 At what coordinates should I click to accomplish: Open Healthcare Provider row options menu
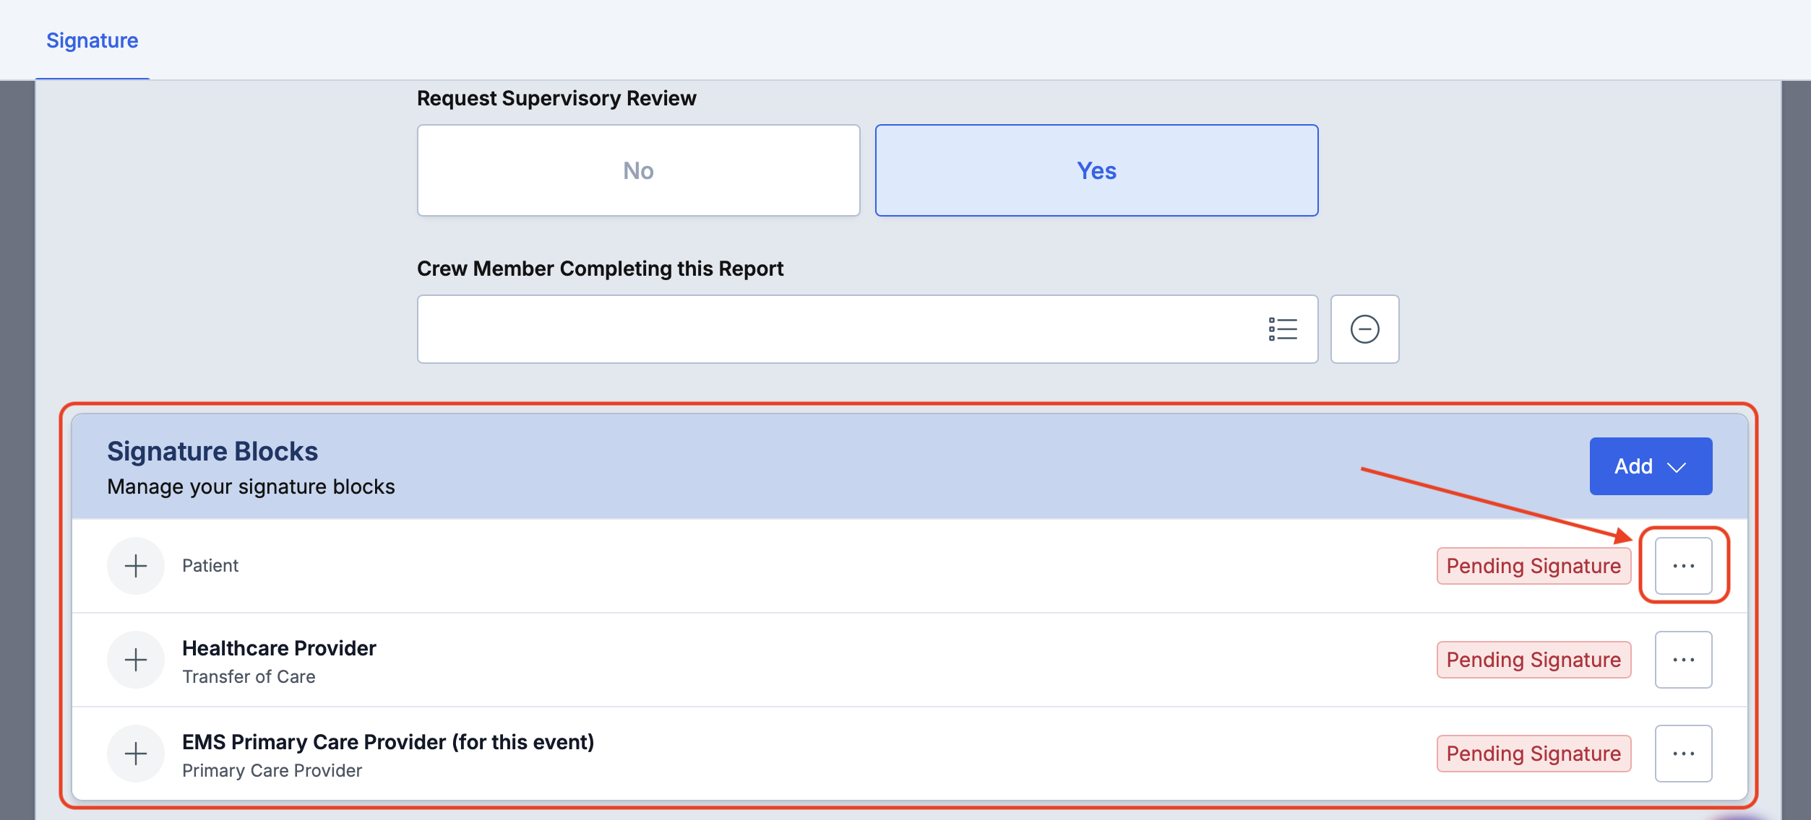(1683, 660)
